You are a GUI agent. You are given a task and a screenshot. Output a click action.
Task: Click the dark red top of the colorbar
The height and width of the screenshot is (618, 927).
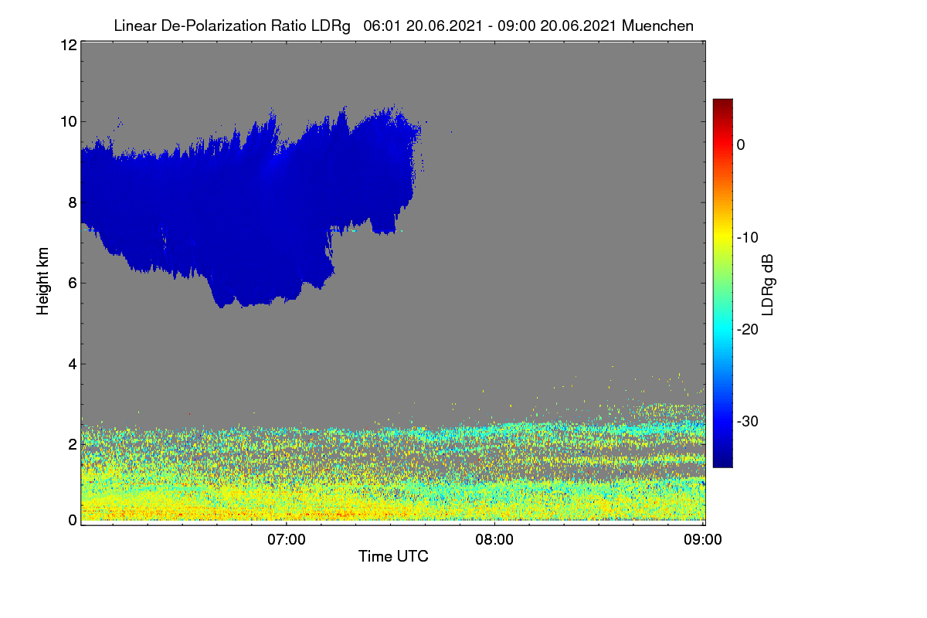click(x=722, y=104)
